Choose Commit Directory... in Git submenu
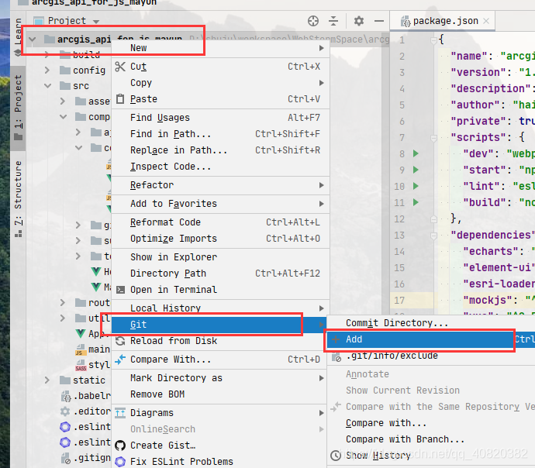This screenshot has height=468, width=535. (x=431, y=323)
